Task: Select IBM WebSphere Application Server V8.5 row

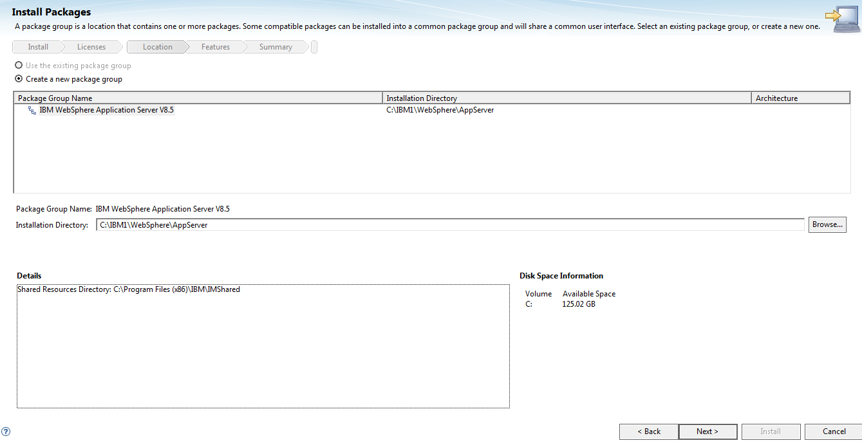Action: pyautogui.click(x=431, y=110)
